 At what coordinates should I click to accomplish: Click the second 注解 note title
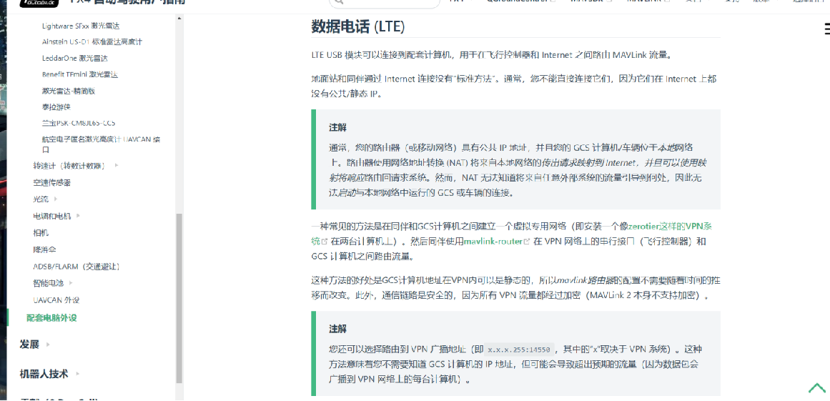pos(337,329)
